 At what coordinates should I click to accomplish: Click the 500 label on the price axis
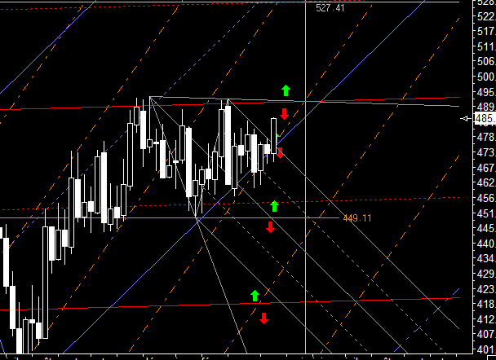(x=485, y=77)
